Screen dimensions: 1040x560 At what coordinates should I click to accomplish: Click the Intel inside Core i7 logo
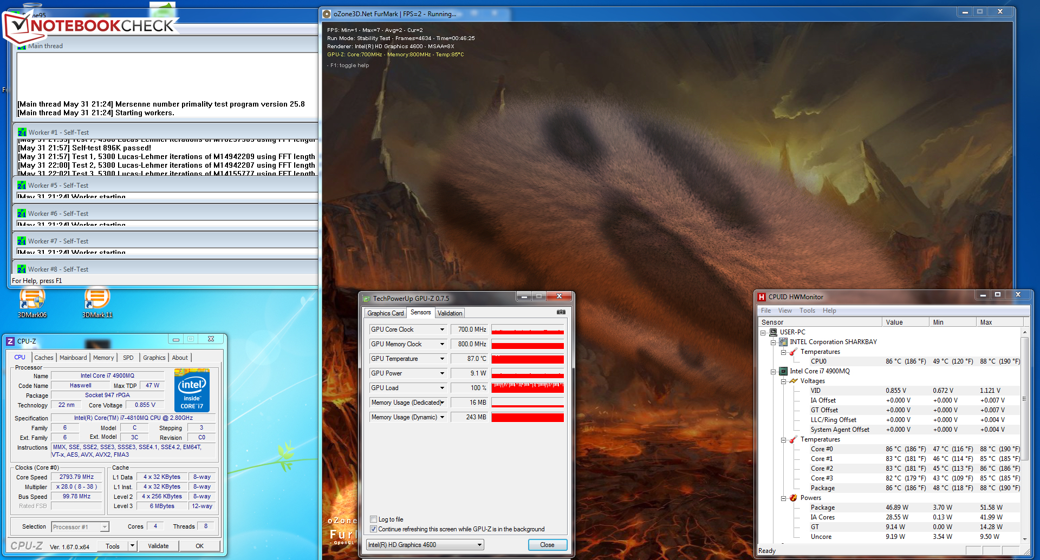click(x=192, y=391)
